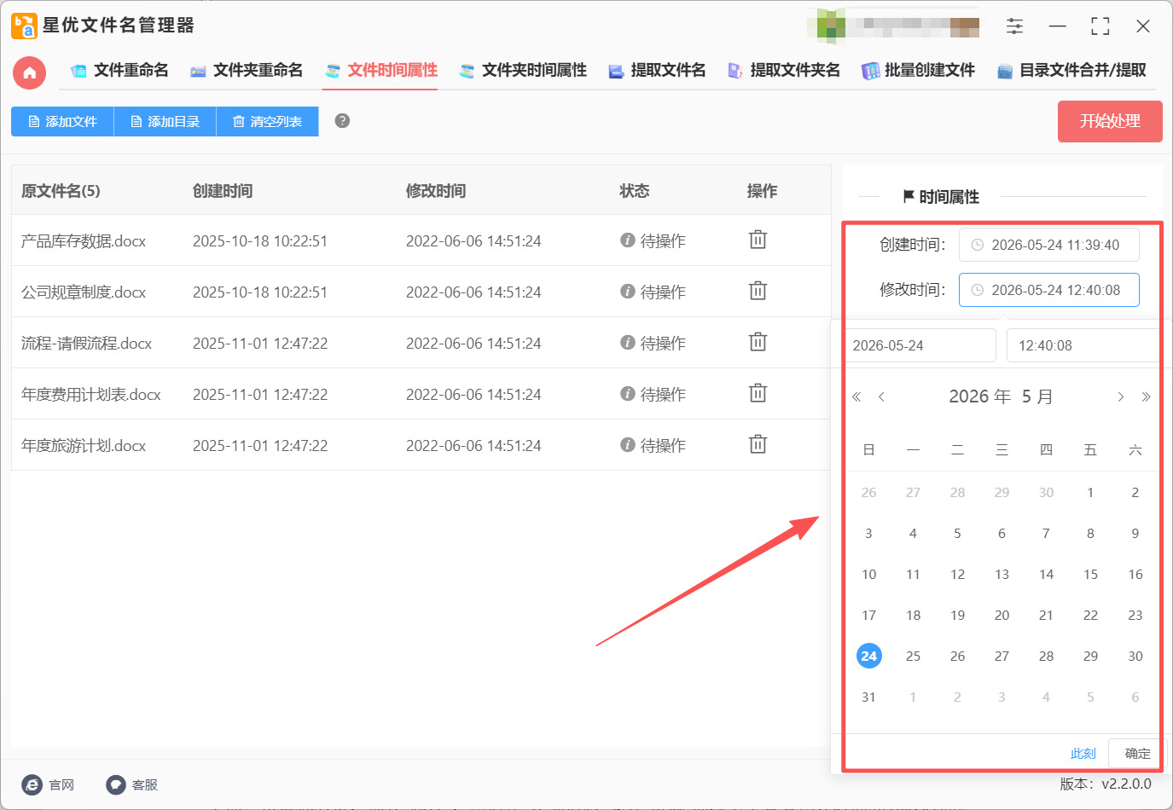Click the time input 12:40:08 in picker
1173x810 pixels.
(1083, 345)
